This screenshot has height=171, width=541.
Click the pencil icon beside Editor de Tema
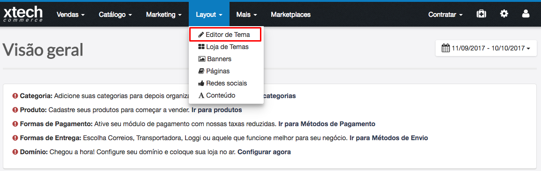(201, 35)
